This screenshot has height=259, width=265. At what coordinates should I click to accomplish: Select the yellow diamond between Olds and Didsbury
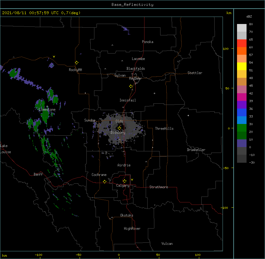120,128
